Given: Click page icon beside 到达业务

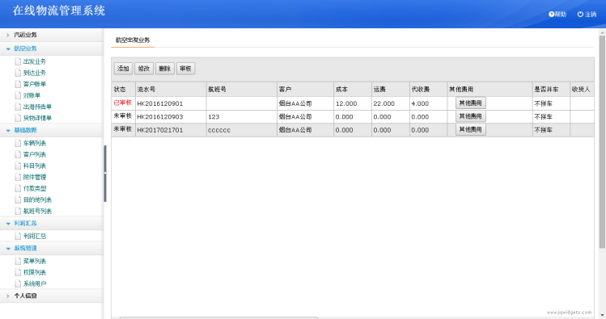Looking at the screenshot, I should (x=18, y=73).
